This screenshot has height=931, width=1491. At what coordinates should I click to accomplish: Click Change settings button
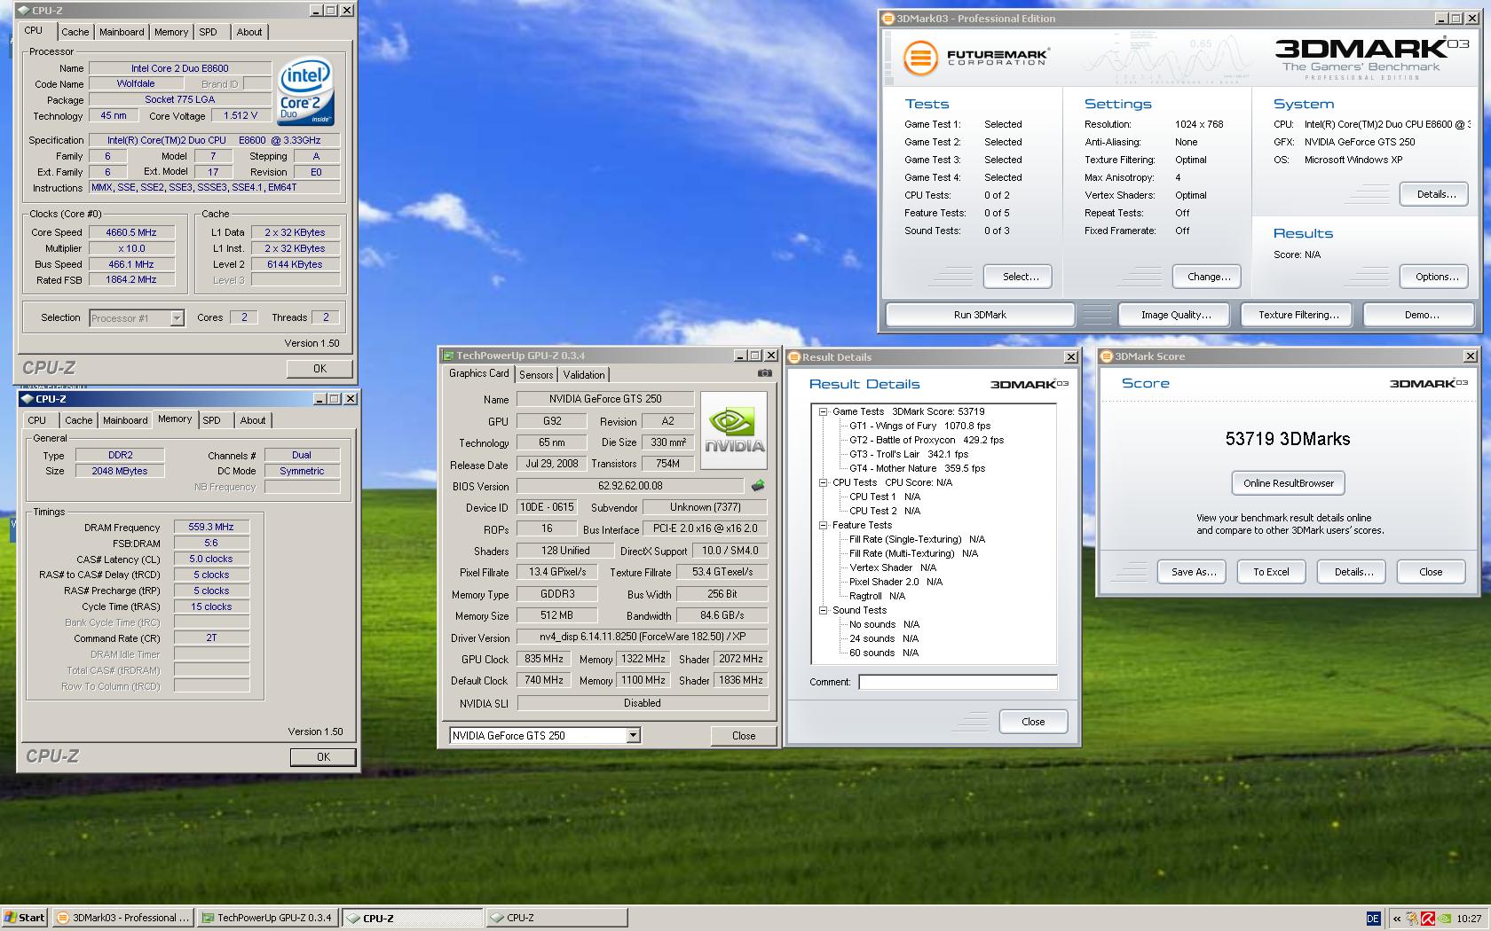click(x=1207, y=277)
